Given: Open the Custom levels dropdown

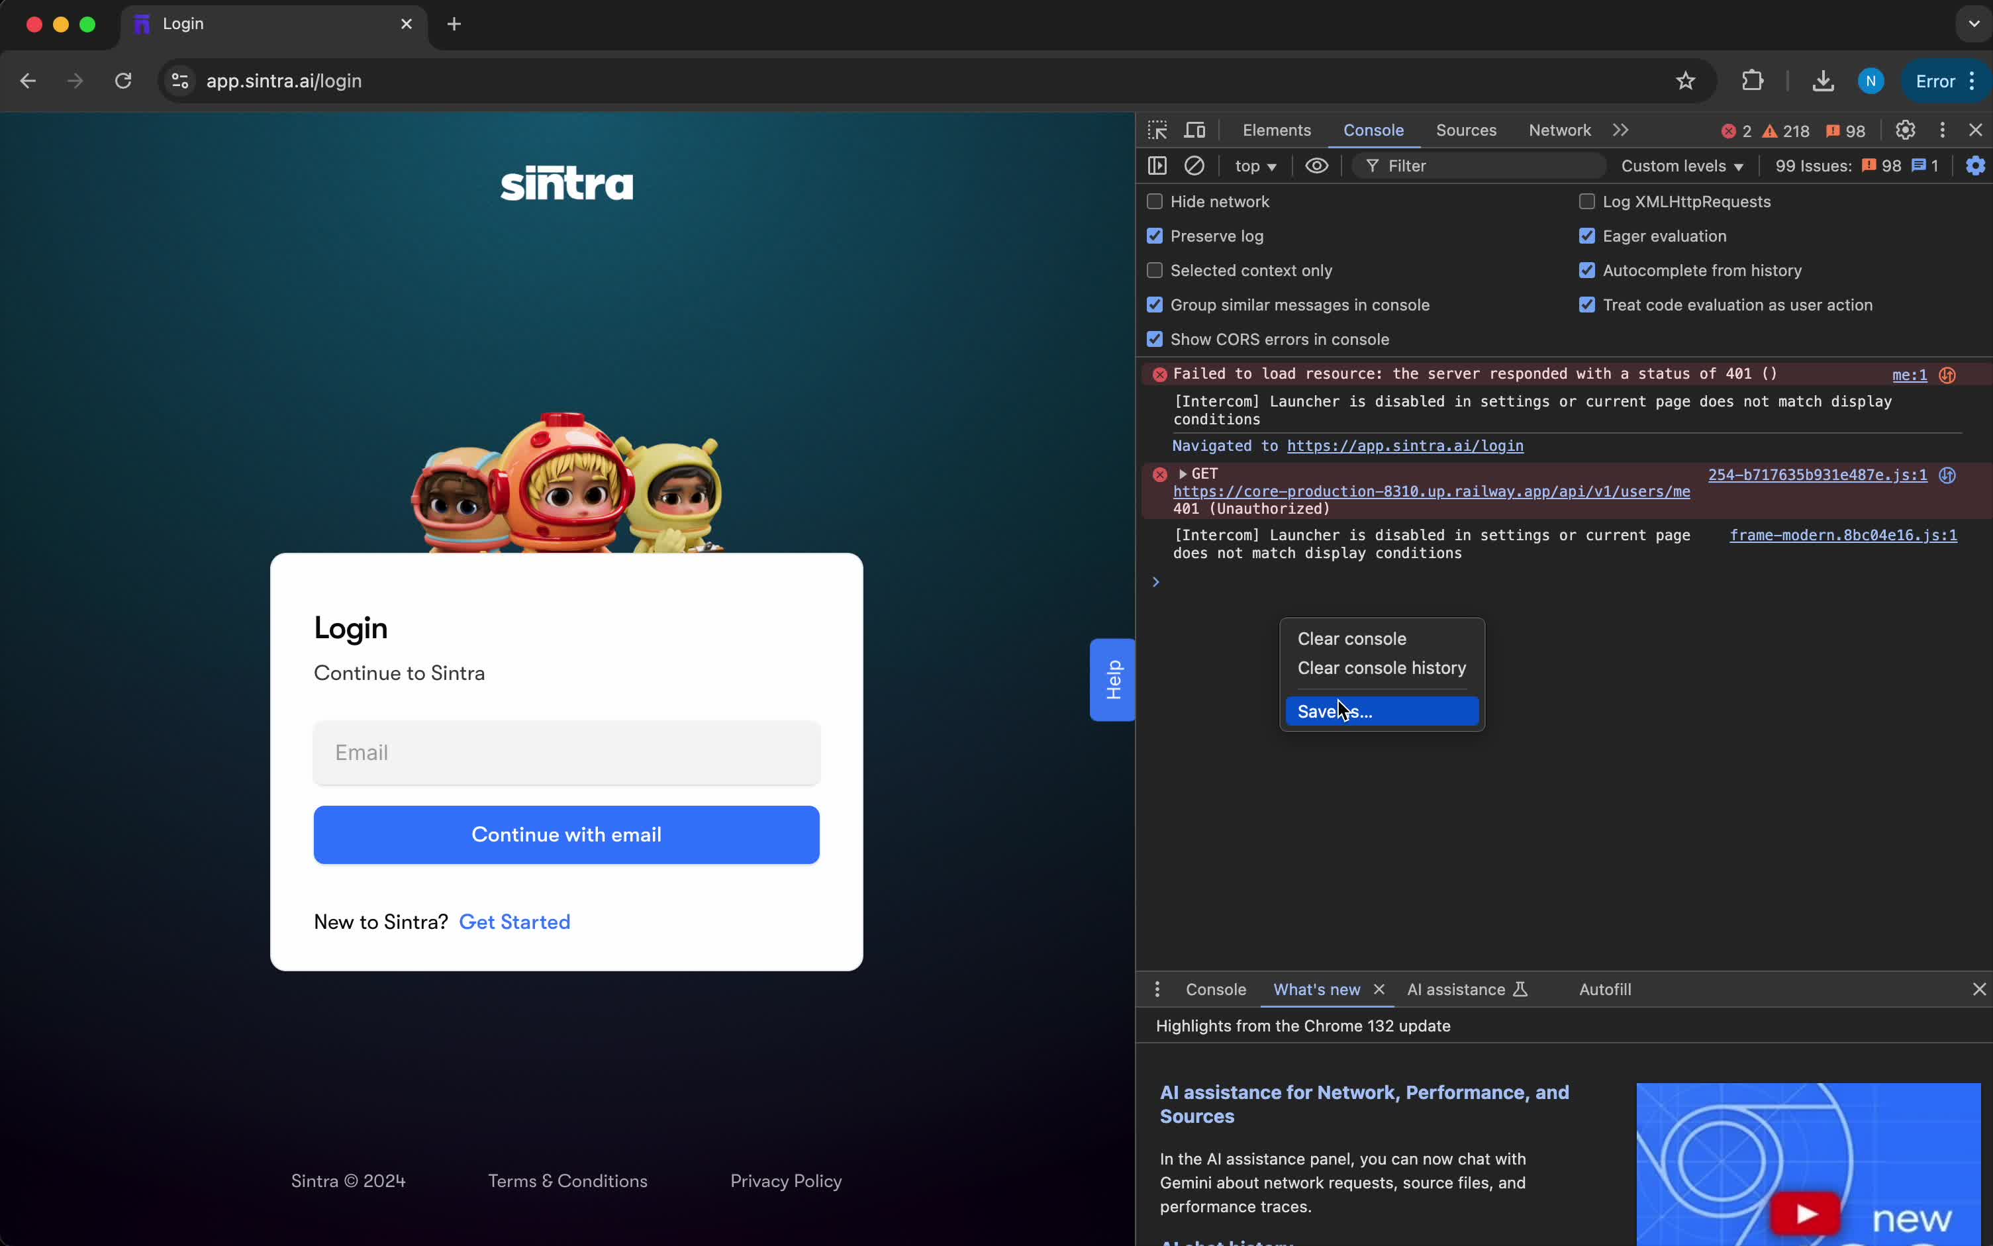Looking at the screenshot, I should coord(1682,166).
